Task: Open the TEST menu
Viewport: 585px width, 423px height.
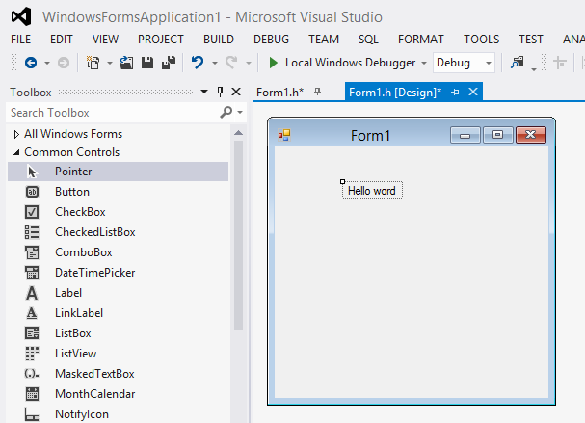Action: [531, 40]
